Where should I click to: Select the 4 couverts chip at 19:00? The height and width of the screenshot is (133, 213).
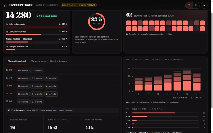click(x=23, y=70)
